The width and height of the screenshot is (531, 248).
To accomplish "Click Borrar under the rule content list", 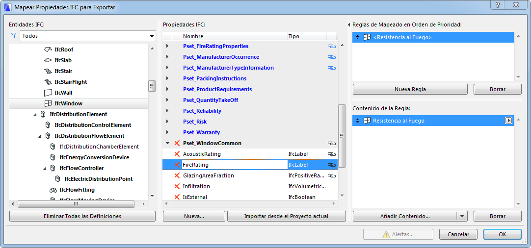I will point(498,216).
